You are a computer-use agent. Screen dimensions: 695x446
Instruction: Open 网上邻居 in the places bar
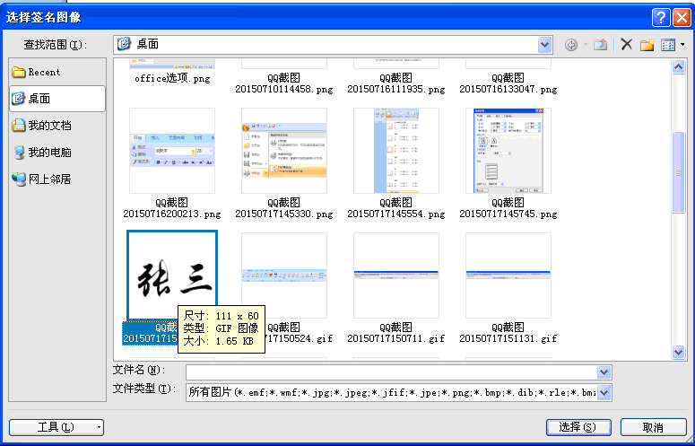(x=56, y=179)
